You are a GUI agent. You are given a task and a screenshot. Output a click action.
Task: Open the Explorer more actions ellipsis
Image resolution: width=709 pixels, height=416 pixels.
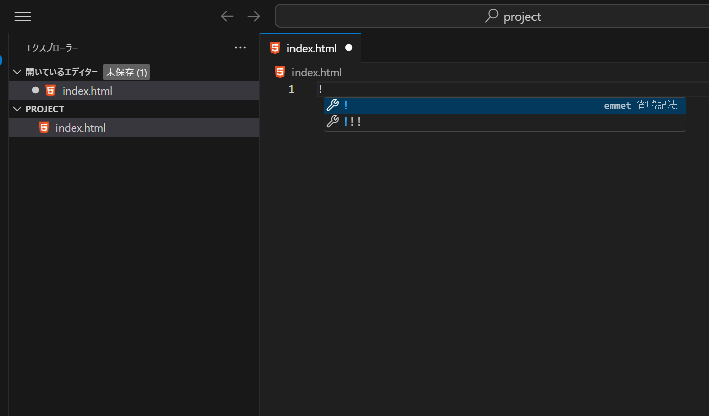point(241,48)
